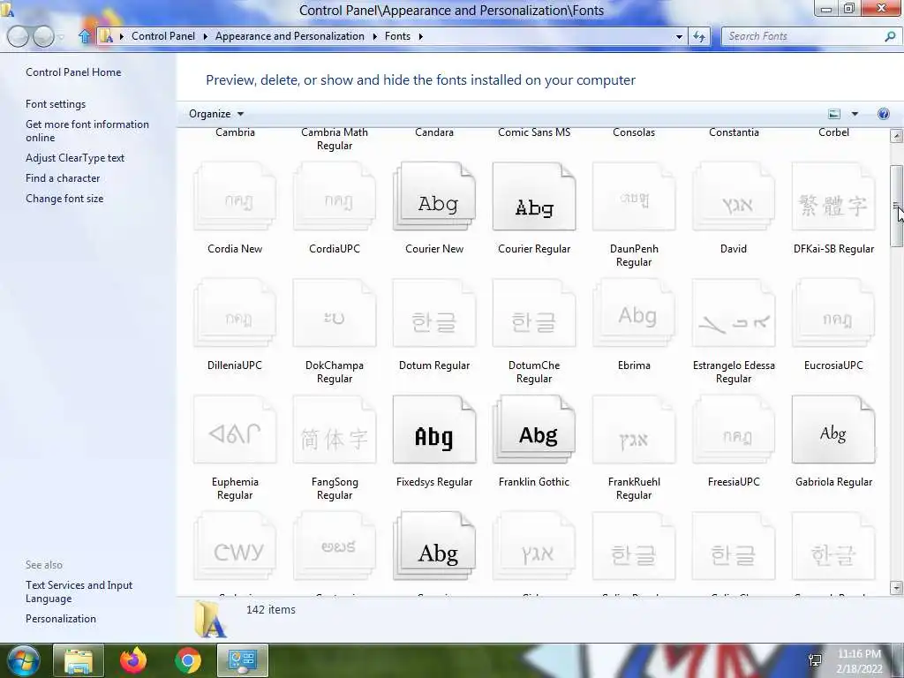The image size is (904, 678).
Task: Open Control Panel Home link
Action: click(73, 72)
